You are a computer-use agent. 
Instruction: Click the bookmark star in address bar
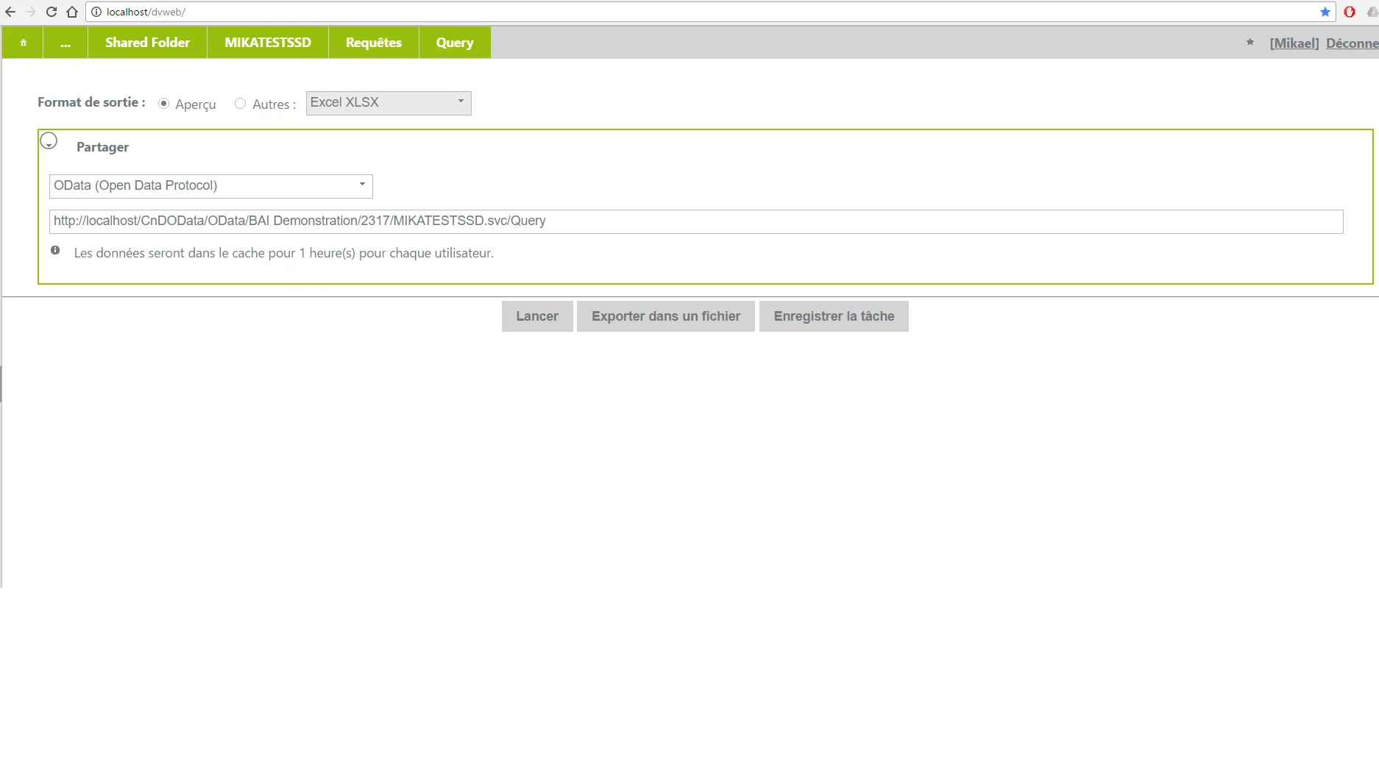pyautogui.click(x=1325, y=12)
